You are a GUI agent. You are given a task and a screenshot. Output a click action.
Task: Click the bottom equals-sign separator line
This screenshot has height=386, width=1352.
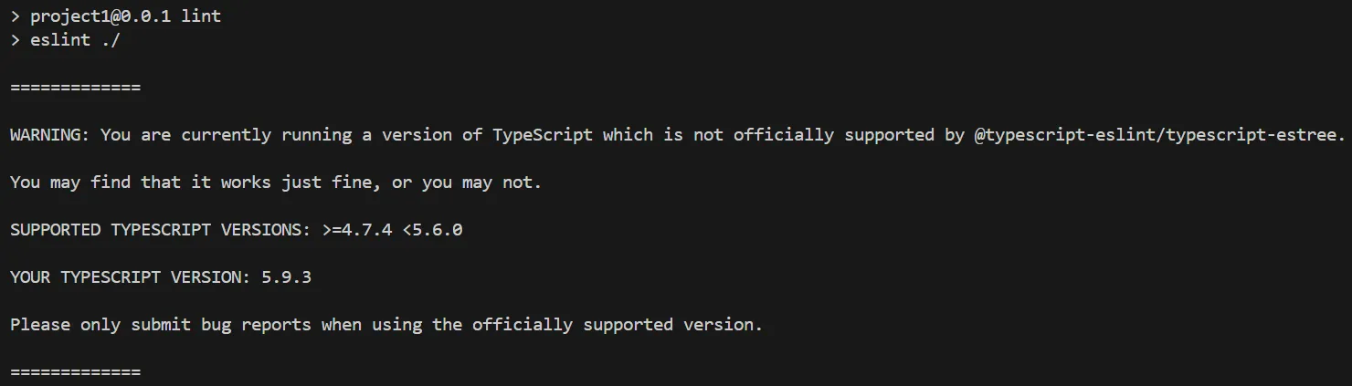tap(75, 372)
